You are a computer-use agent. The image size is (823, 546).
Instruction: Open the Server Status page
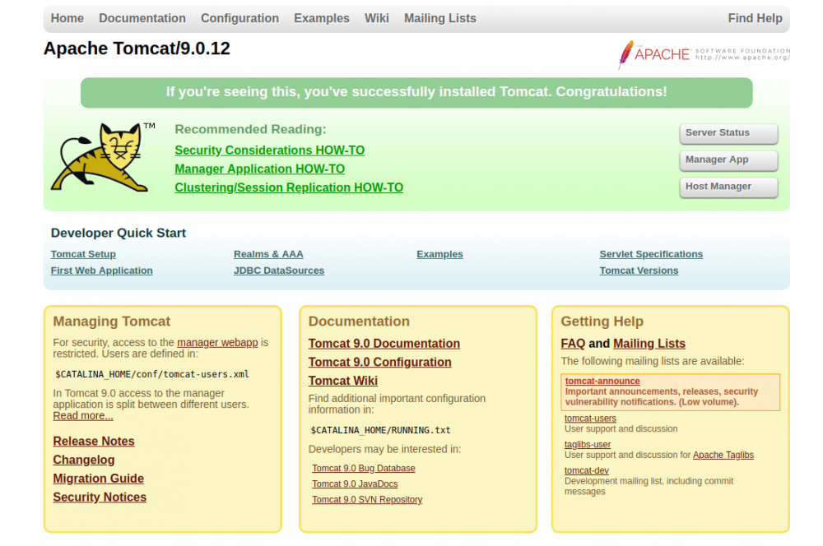(728, 133)
